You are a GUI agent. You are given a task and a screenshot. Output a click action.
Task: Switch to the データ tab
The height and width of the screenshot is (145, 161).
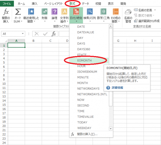point(85,4)
